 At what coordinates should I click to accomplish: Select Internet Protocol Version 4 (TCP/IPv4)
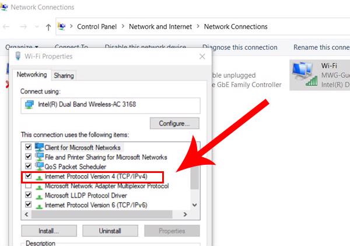click(96, 176)
